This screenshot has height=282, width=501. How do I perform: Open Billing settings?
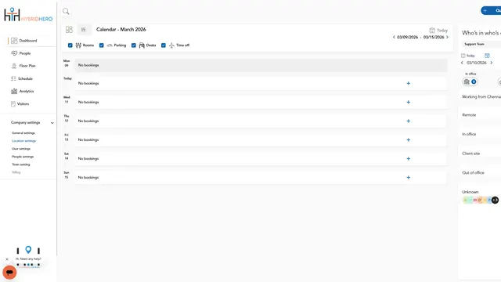coord(16,172)
